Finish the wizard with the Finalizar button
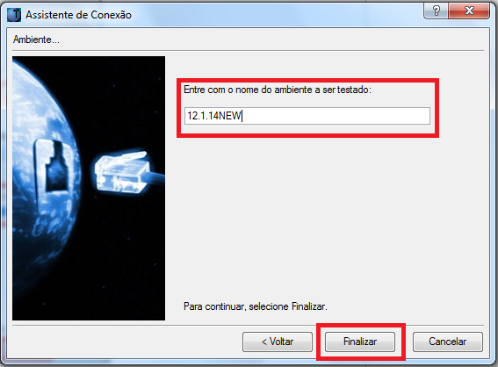This screenshot has height=367, width=498. pyautogui.click(x=360, y=342)
